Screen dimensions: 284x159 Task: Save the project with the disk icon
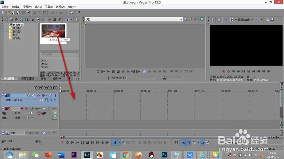13,13
